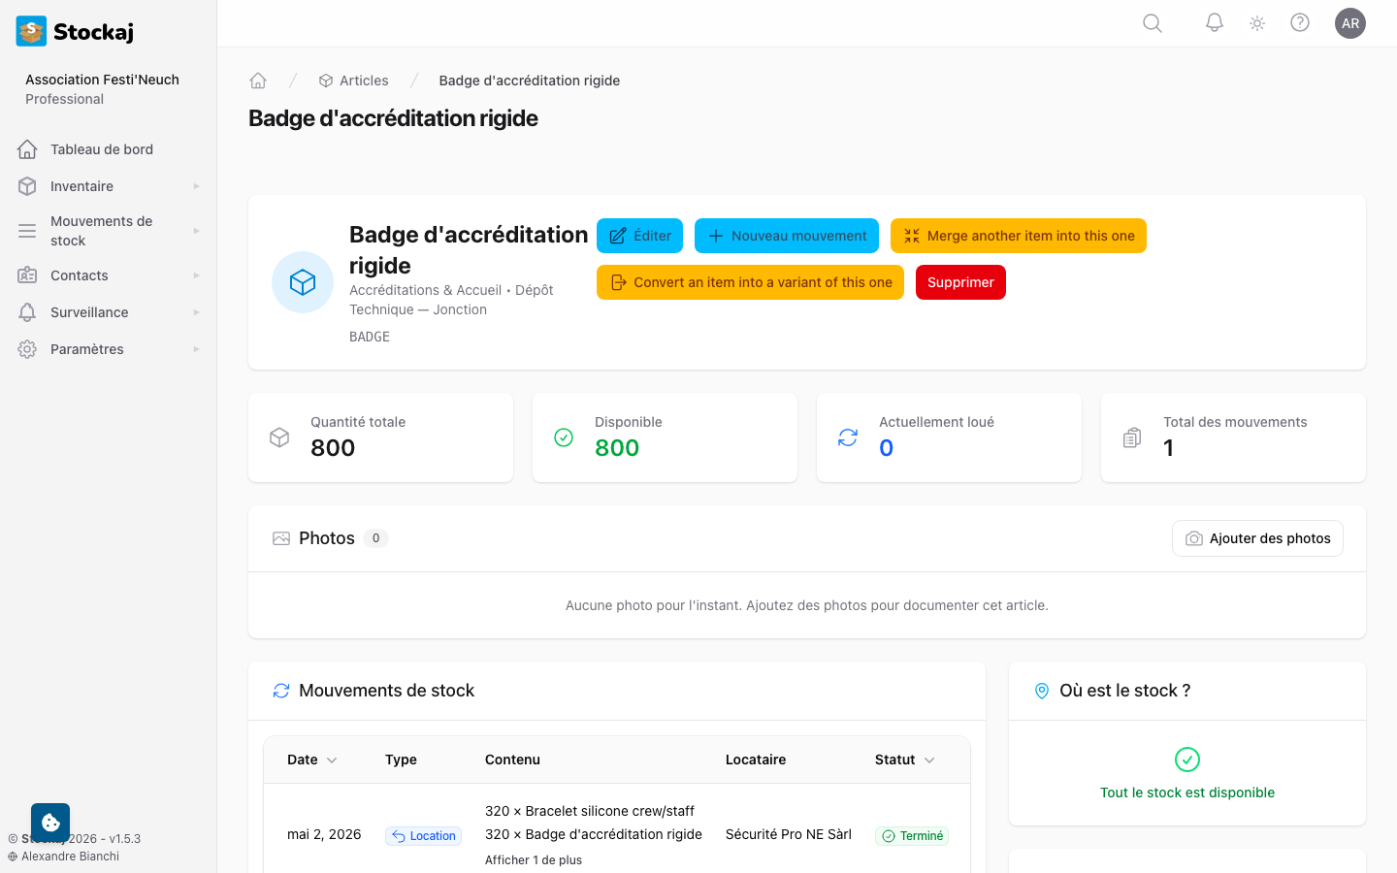Open the AR user avatar menu
The image size is (1397, 873).
point(1350,23)
